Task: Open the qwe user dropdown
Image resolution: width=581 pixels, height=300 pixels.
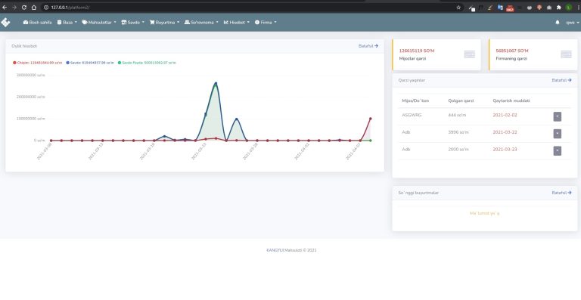Action: point(572,23)
